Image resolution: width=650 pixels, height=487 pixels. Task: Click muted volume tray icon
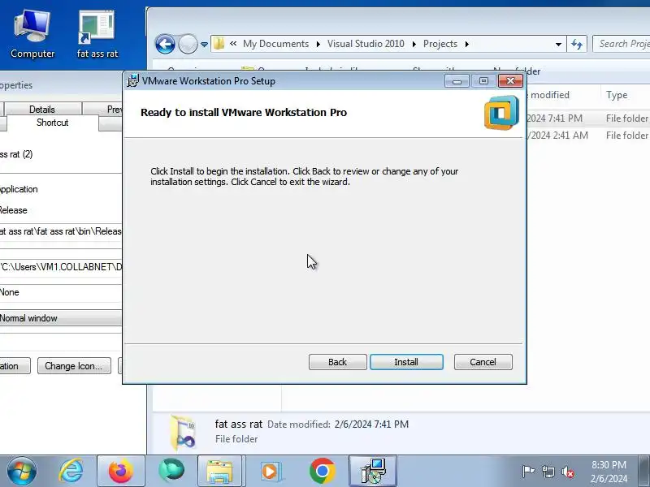(568, 472)
